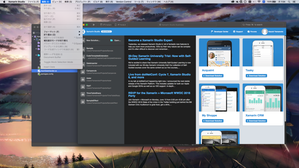The image size is (299, 168).
Task: Open the second デフォルト device dropdown
Action: tap(121, 25)
